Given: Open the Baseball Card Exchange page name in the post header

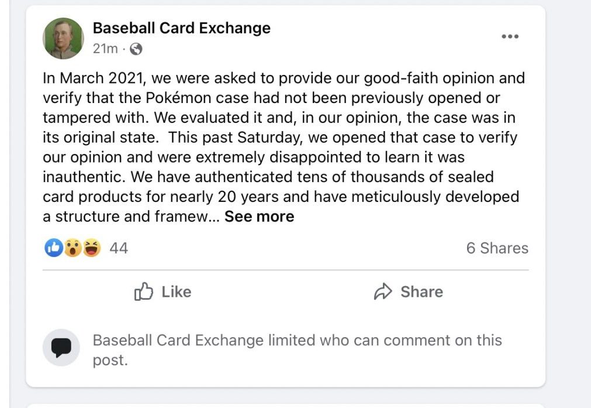Looking at the screenshot, I should [x=181, y=28].
